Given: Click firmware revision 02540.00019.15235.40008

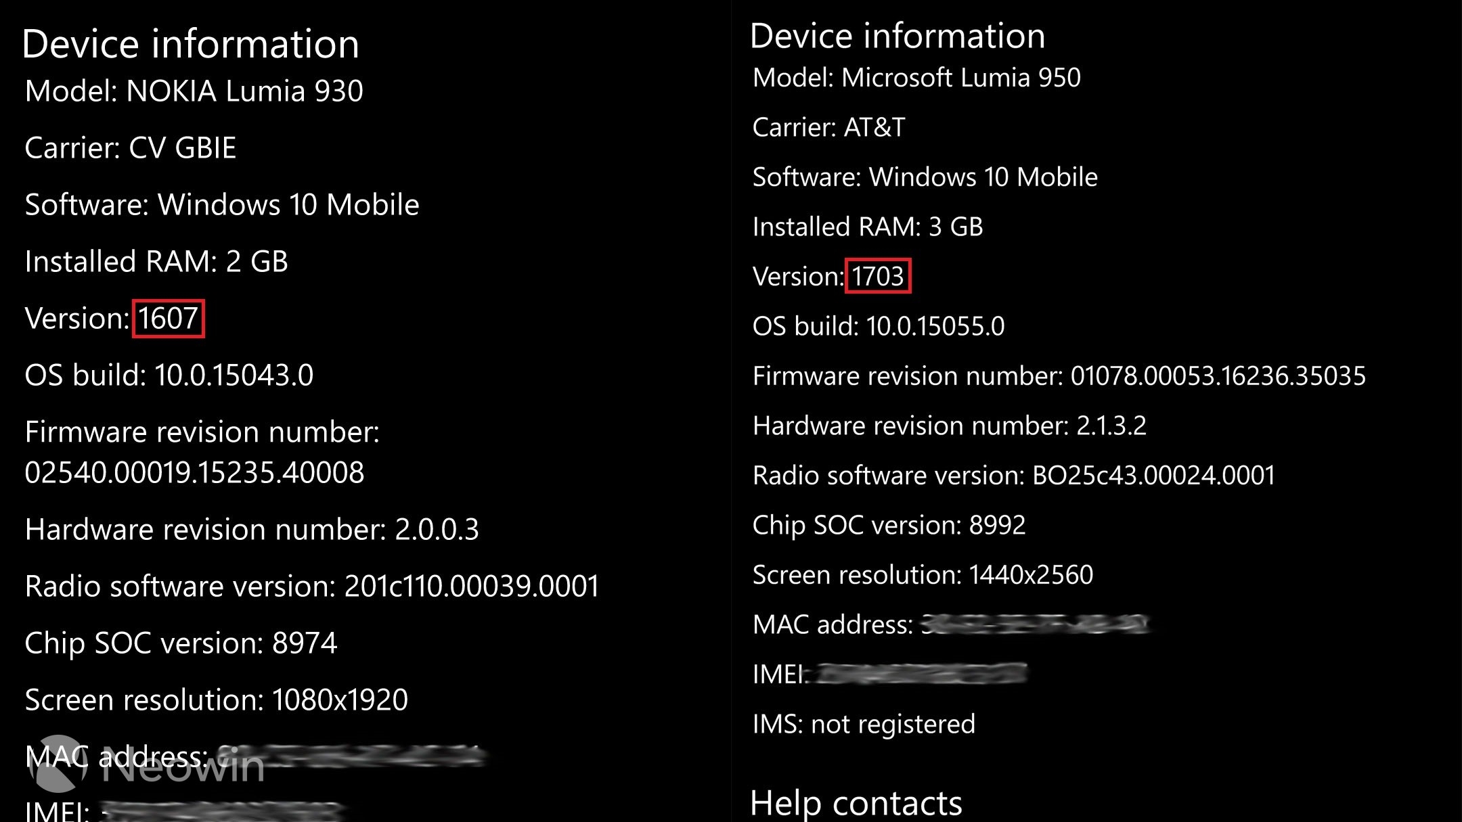Looking at the screenshot, I should [x=195, y=472].
